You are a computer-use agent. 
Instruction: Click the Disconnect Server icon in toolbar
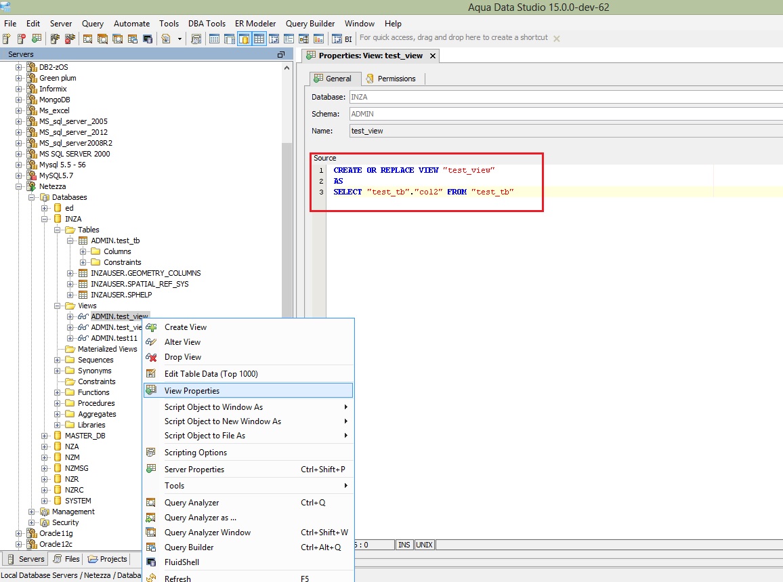70,39
